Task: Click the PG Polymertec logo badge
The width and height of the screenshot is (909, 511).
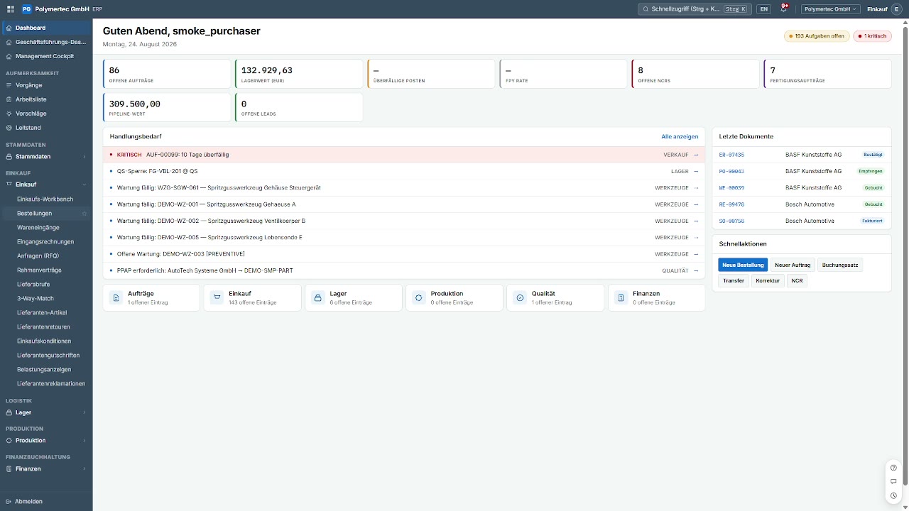Action: pyautogui.click(x=26, y=9)
